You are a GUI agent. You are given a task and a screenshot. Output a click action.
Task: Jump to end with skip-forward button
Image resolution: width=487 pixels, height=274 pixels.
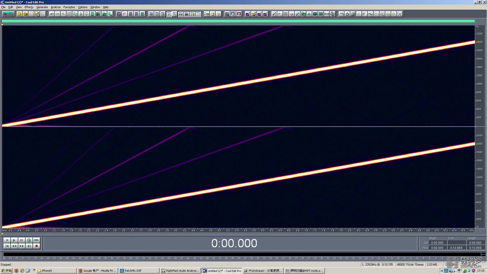[x=29, y=246]
